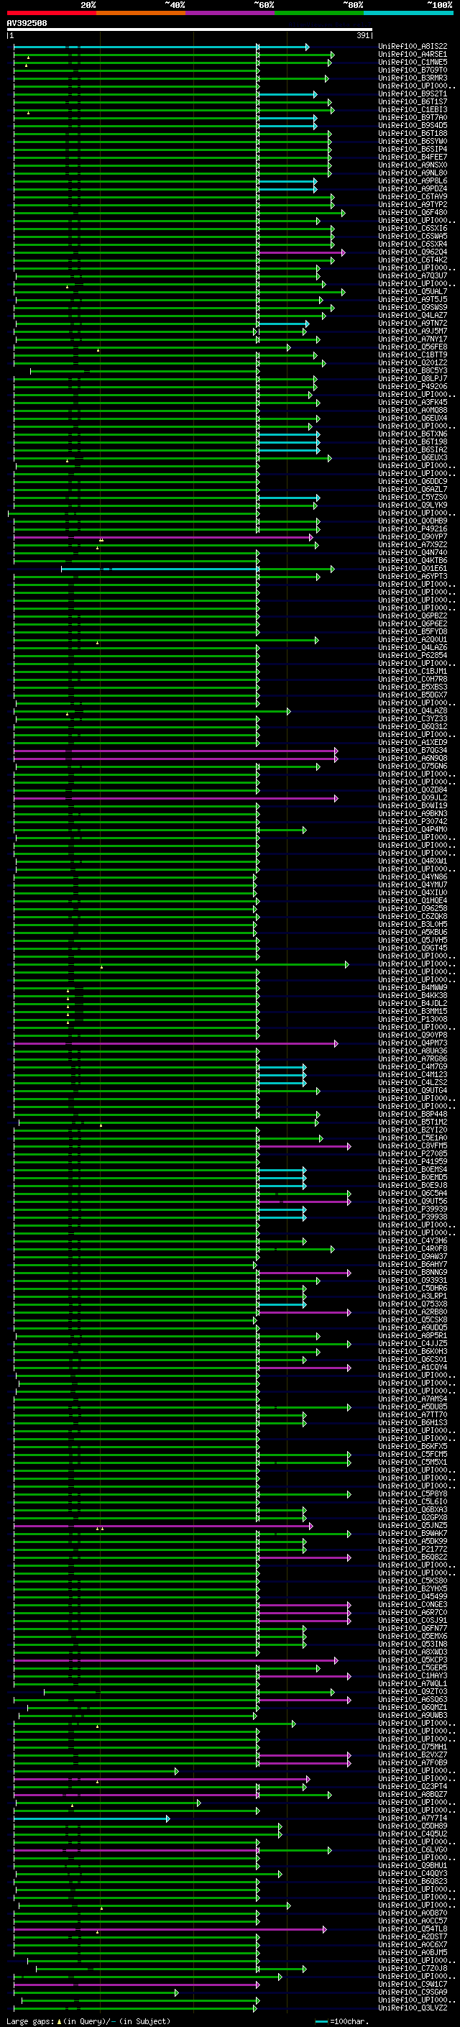Select UniRef100_B6Q822 label
The image size is (460, 2027).
(412, 1557)
